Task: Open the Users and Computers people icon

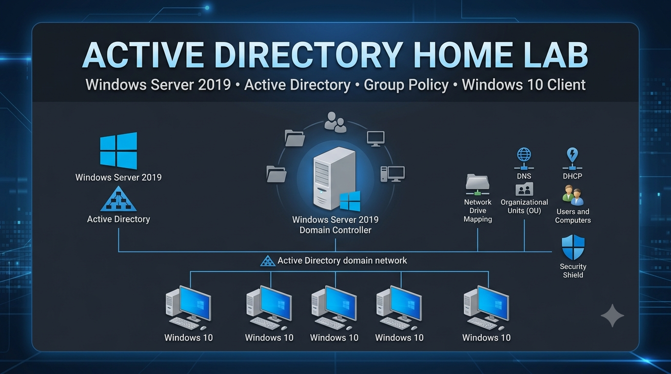Action: click(x=572, y=195)
